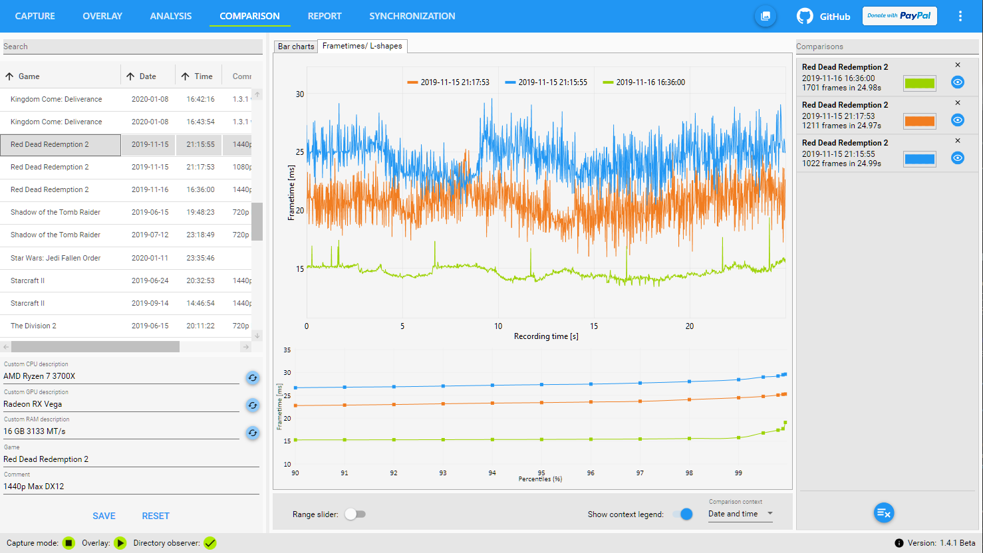983x553 pixels.
Task: Remove the 16:36:00 comparison entry
Action: [x=958, y=65]
